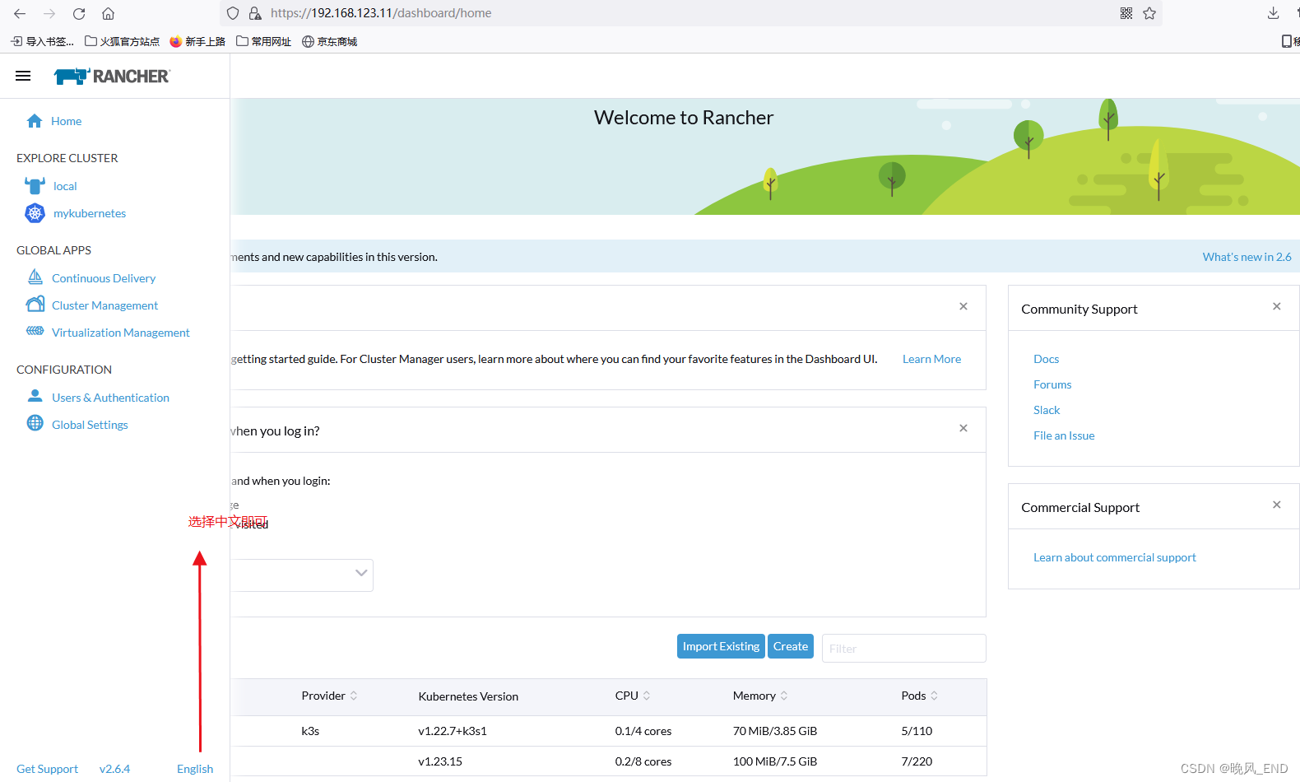Image resolution: width=1300 pixels, height=782 pixels.
Task: Go forward using browser forward arrow
Action: coord(49,13)
